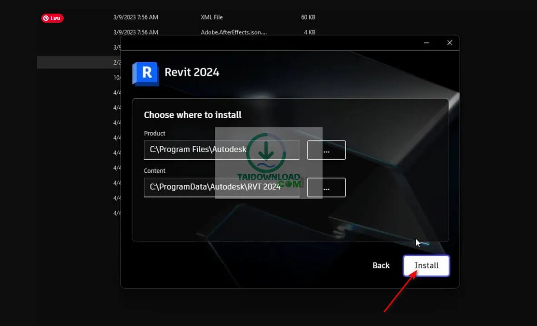Image resolution: width=537 pixels, height=326 pixels.
Task: Select the XML File entry in the background
Action: (x=212, y=17)
